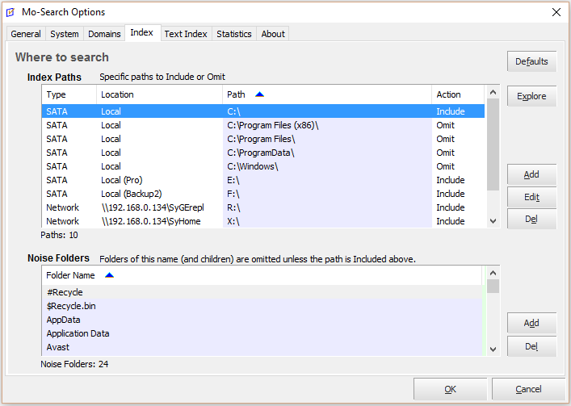The height and width of the screenshot is (406, 571).
Task: Open the Text Index tab
Action: coord(186,34)
